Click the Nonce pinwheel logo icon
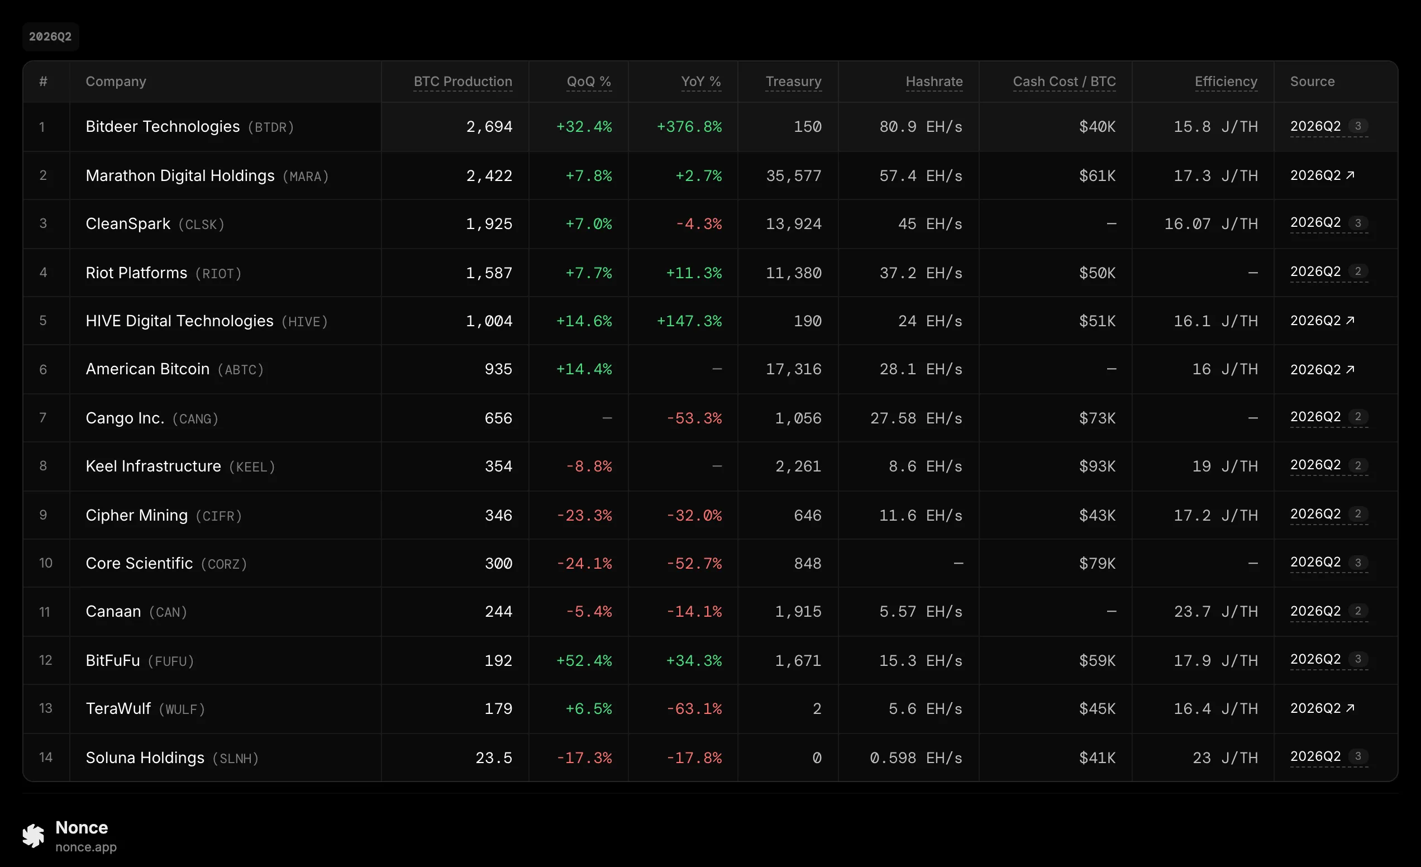The height and width of the screenshot is (867, 1421). click(34, 836)
